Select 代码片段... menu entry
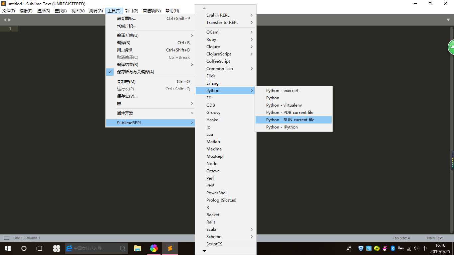Screen dimensions: 454x255 150,26
